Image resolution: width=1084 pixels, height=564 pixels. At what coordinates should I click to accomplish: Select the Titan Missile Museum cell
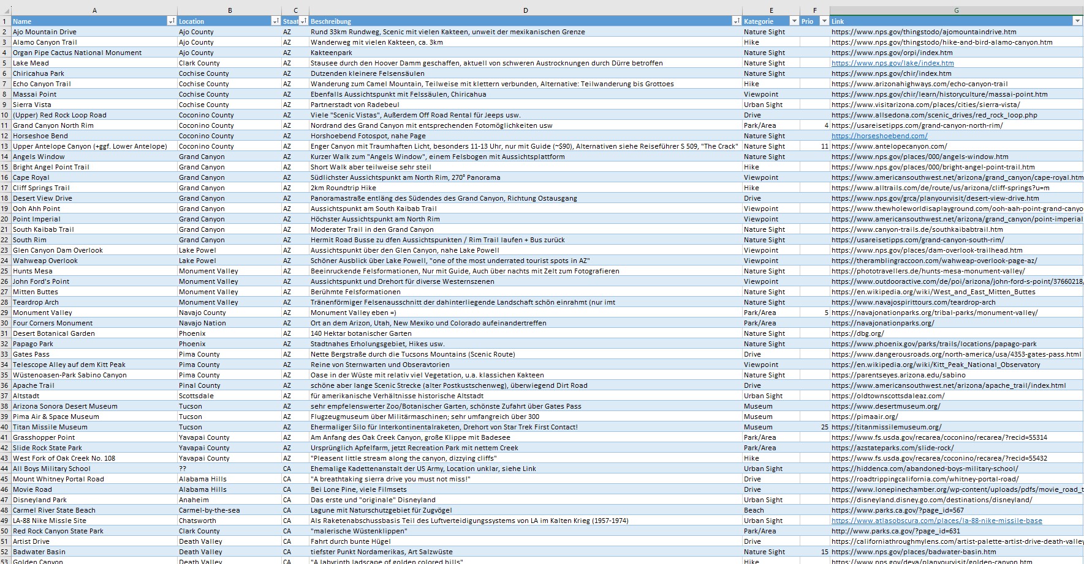click(x=94, y=427)
